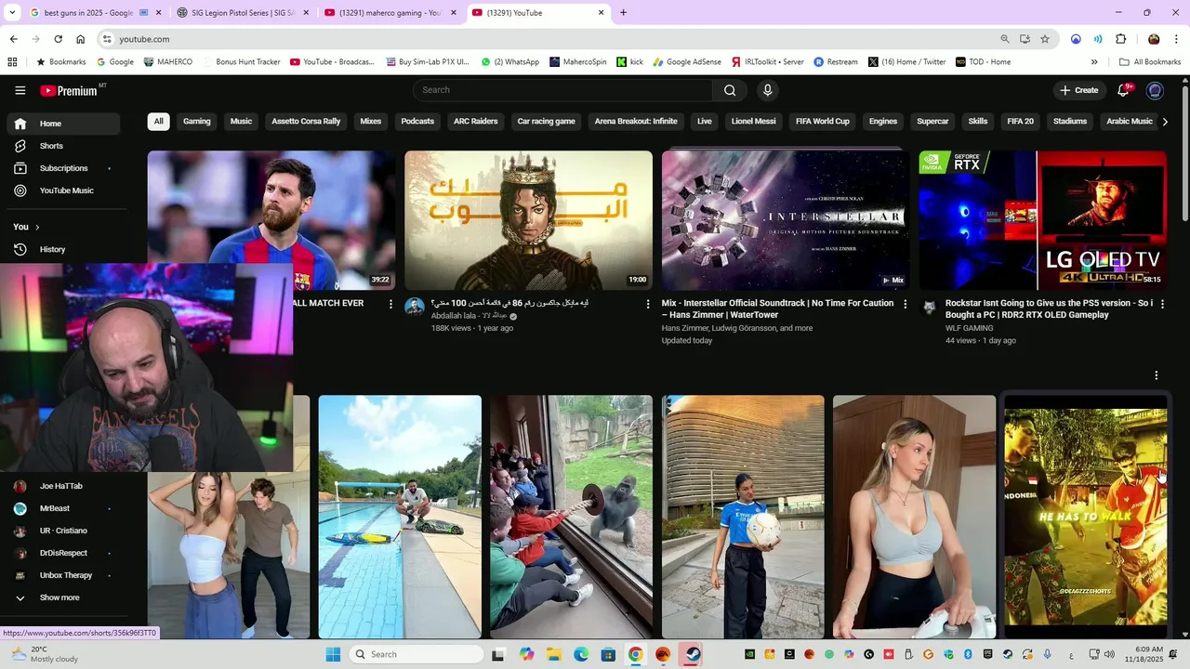The image size is (1190, 669).
Task: Select the Podcasts filter chip
Action: pos(417,122)
